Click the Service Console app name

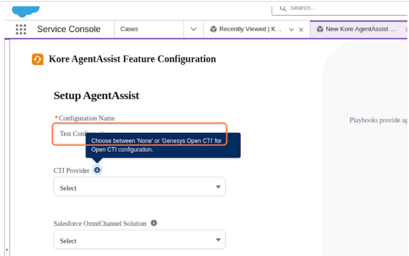coord(68,29)
